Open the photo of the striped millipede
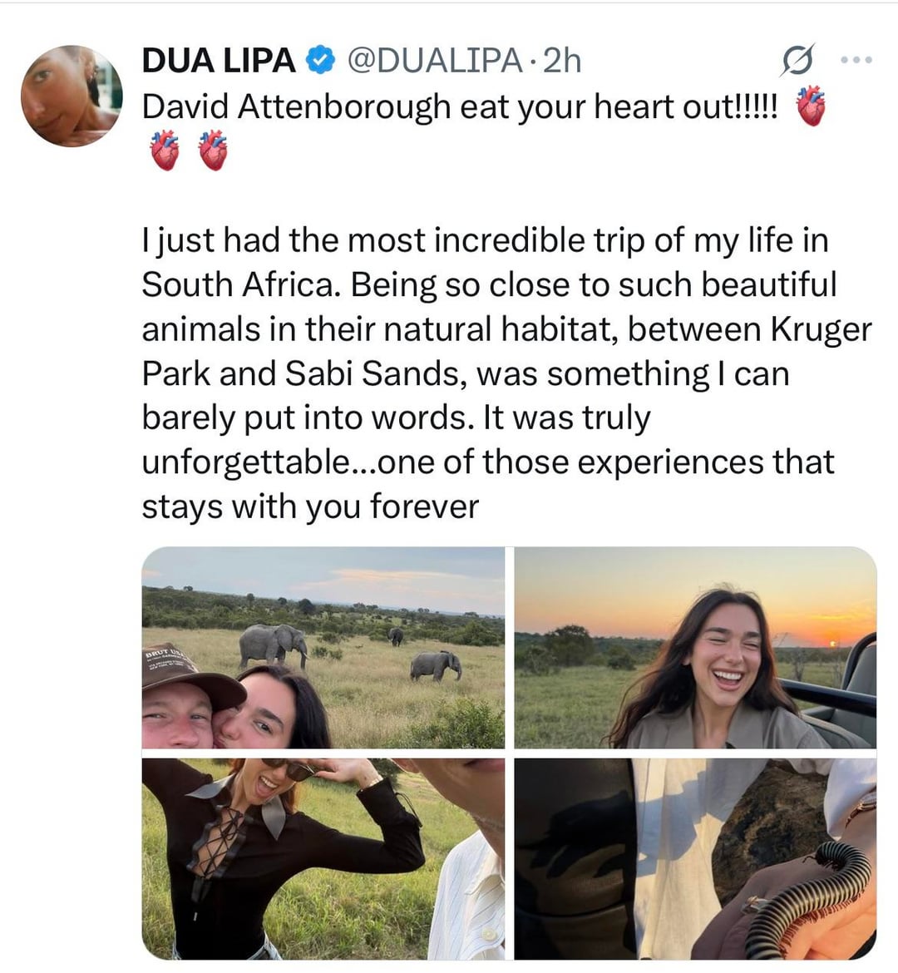898x973 pixels. [695, 858]
